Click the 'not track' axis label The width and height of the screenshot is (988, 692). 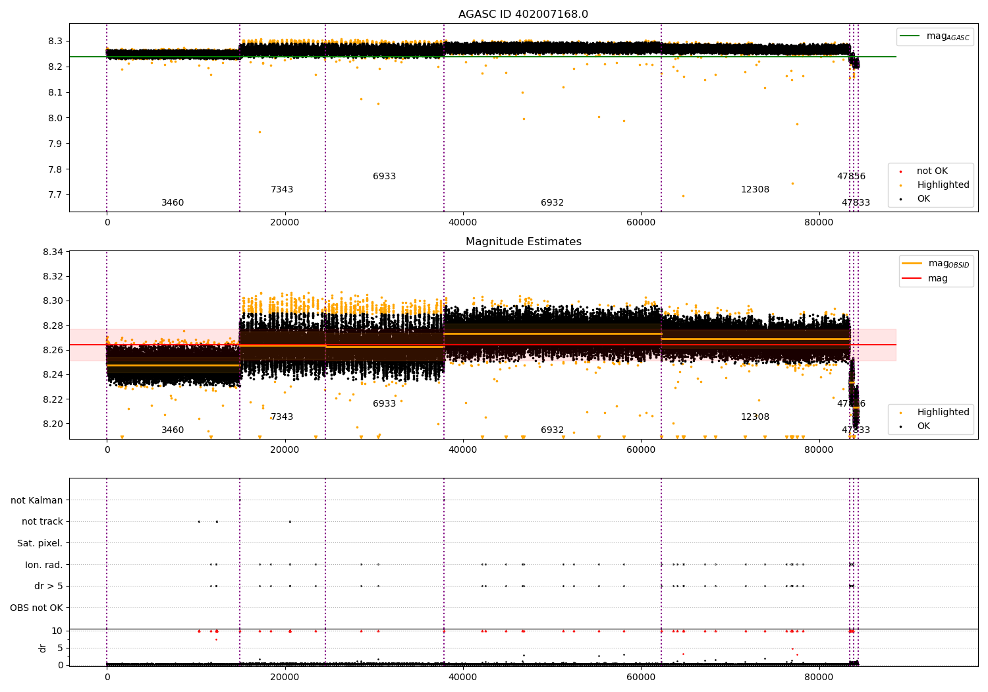(42, 522)
